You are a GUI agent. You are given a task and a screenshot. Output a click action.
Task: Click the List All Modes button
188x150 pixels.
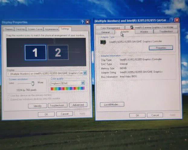pyautogui.click(x=112, y=104)
